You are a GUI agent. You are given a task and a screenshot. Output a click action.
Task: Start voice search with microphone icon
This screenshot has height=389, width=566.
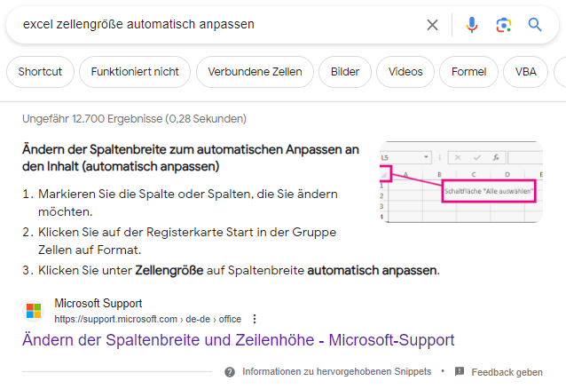click(471, 25)
